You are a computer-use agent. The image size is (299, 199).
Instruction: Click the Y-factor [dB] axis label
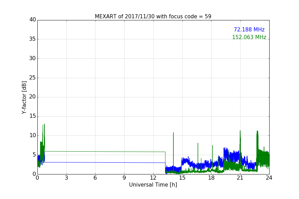[x=24, y=97]
